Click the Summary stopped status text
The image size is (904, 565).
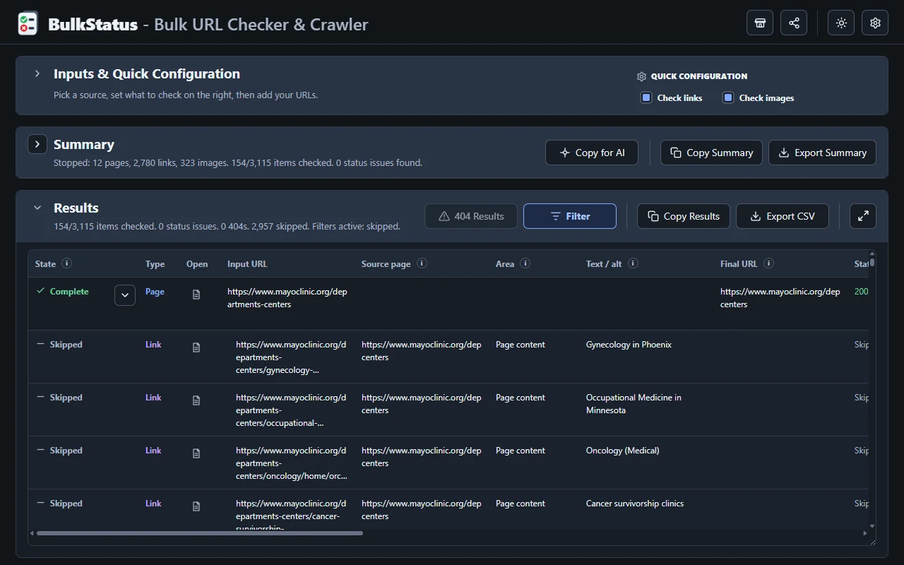[238, 163]
